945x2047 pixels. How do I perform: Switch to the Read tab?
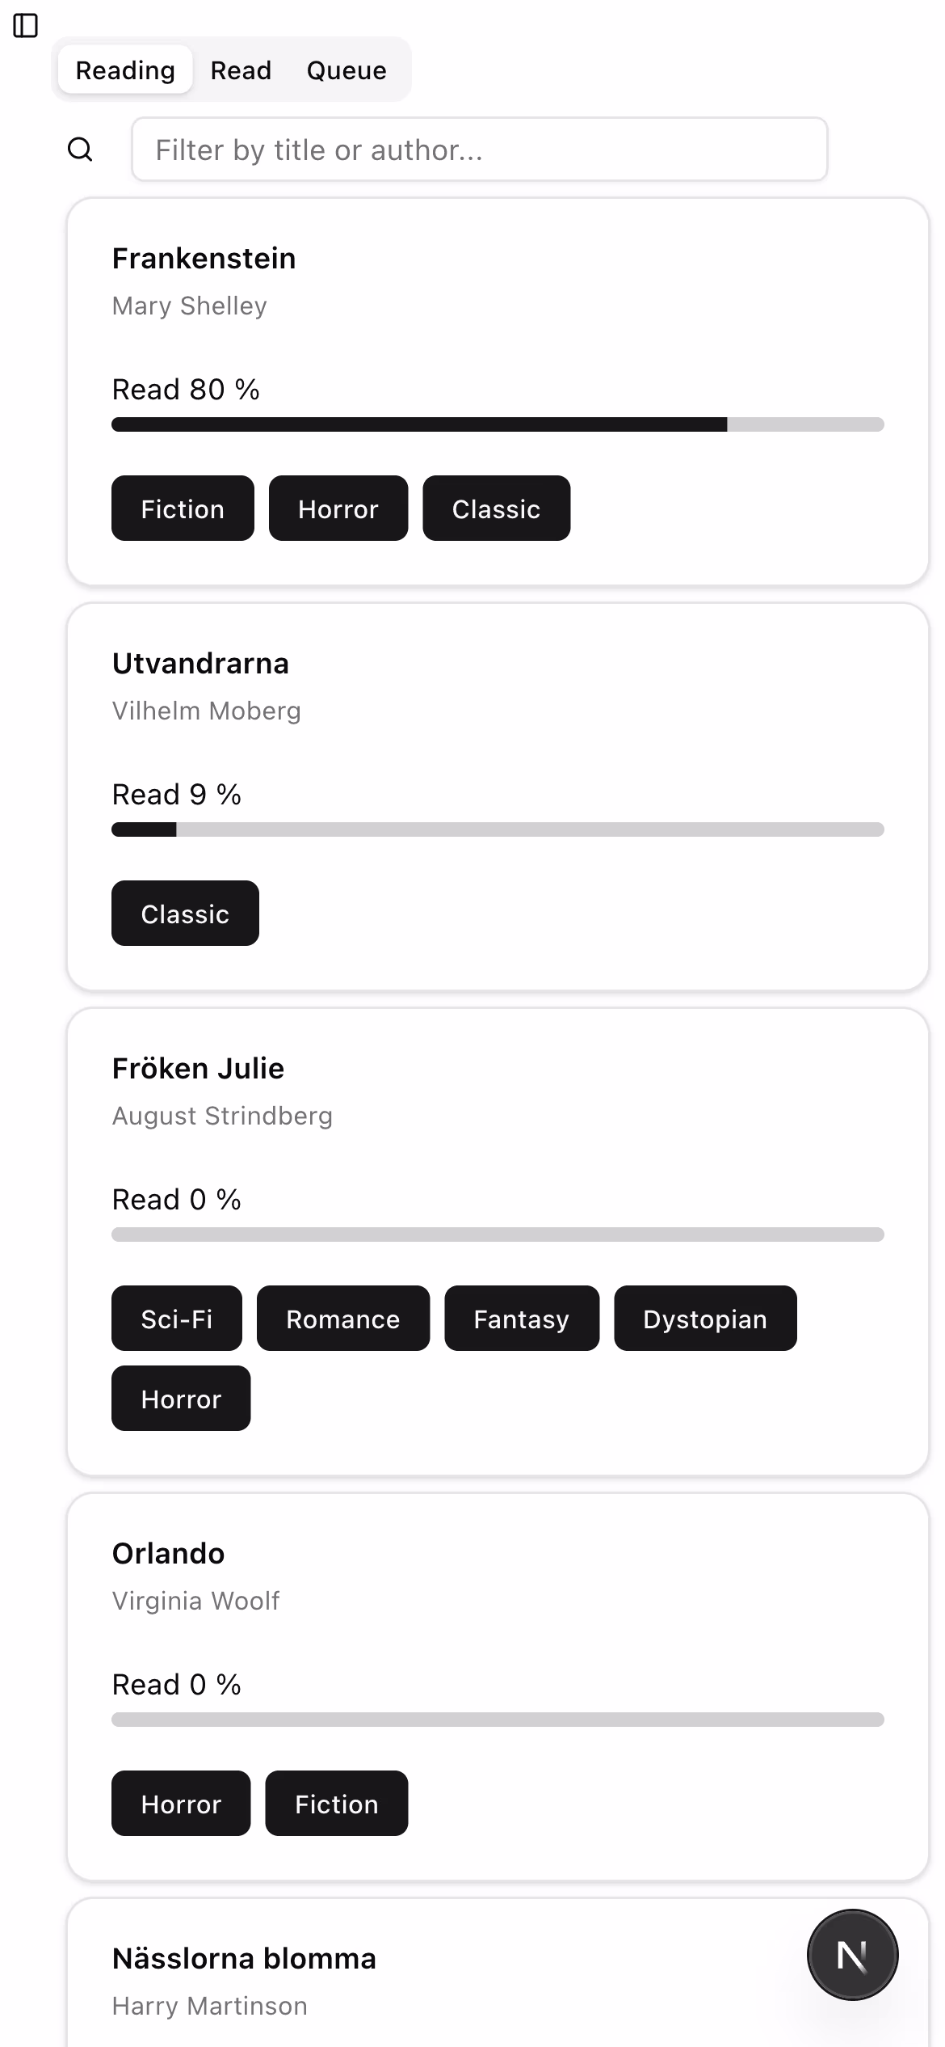click(241, 70)
